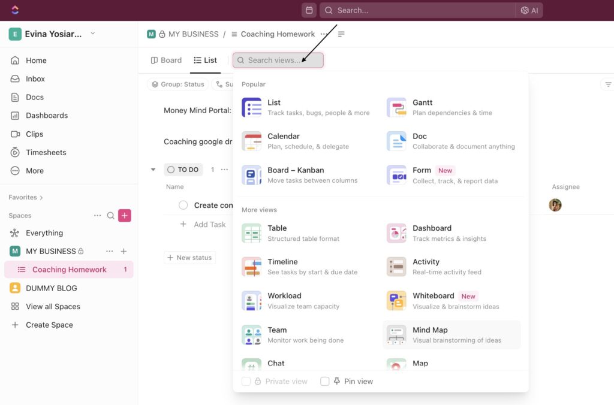
Task: Click the Docs page icon
Action: (x=15, y=97)
